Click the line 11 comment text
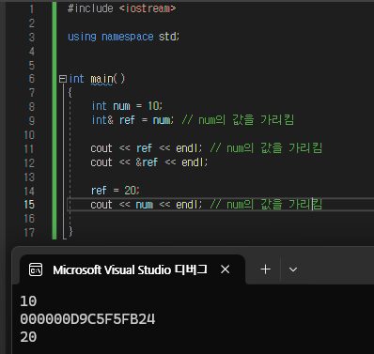Screen dimensions: 374x354 266,148
